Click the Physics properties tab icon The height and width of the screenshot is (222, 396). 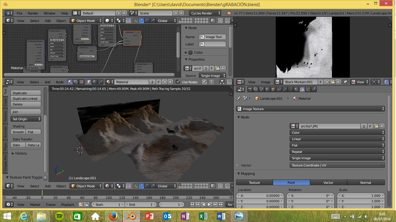tap(314, 89)
